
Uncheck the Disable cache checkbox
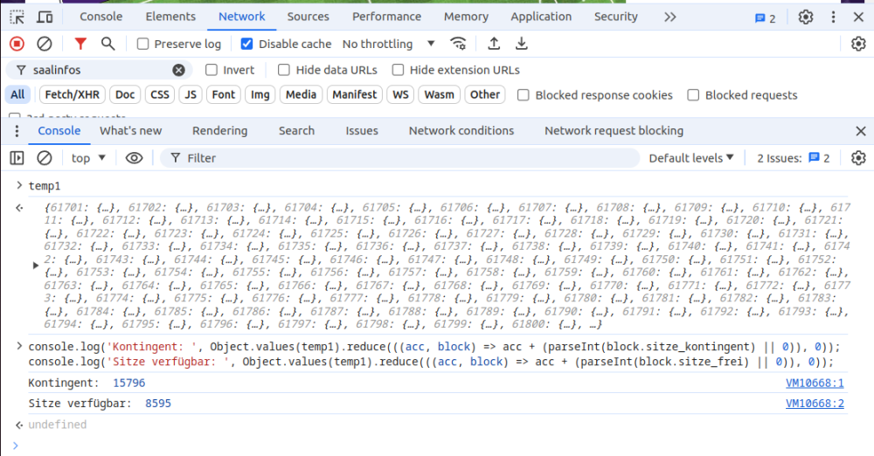click(246, 44)
